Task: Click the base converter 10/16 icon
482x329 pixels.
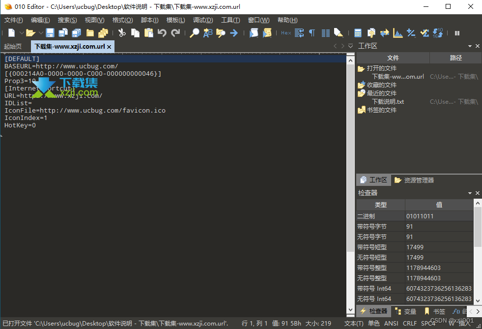Action: (x=437, y=33)
